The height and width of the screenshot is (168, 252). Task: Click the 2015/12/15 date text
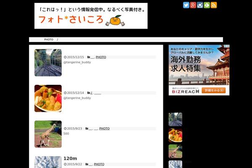tap(75, 57)
